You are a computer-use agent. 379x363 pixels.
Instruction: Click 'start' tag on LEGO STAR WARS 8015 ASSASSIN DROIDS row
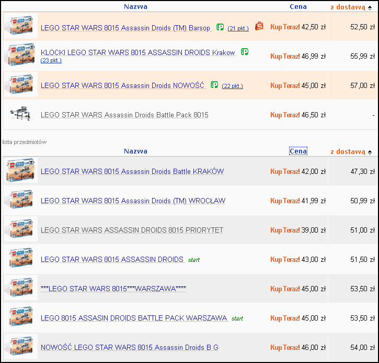click(194, 260)
